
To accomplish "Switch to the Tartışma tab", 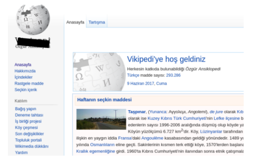I will [x=97, y=22].
